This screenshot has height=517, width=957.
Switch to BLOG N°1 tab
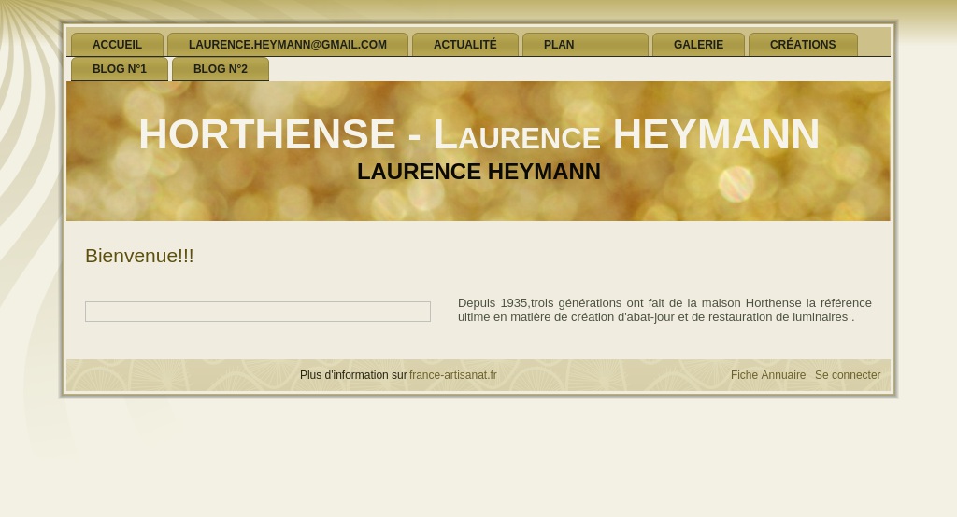click(120, 69)
